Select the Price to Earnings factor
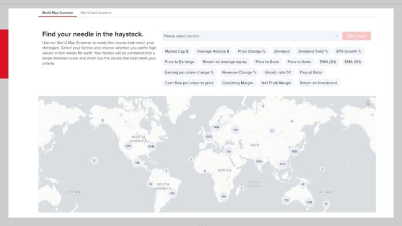The width and height of the screenshot is (402, 226). pyautogui.click(x=179, y=62)
